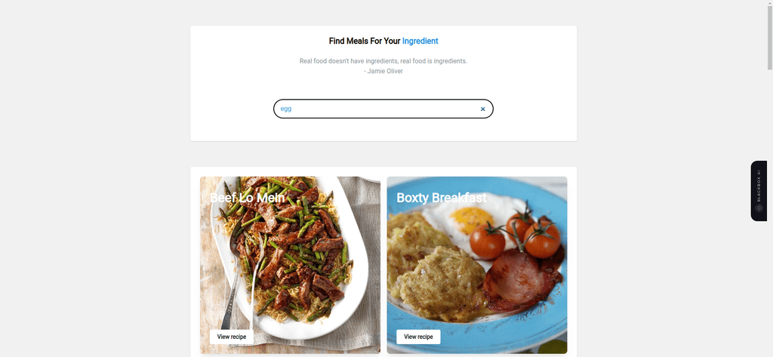Image resolution: width=773 pixels, height=357 pixels.
Task: Click the scrollbar track below the thumb
Action: coord(769,212)
